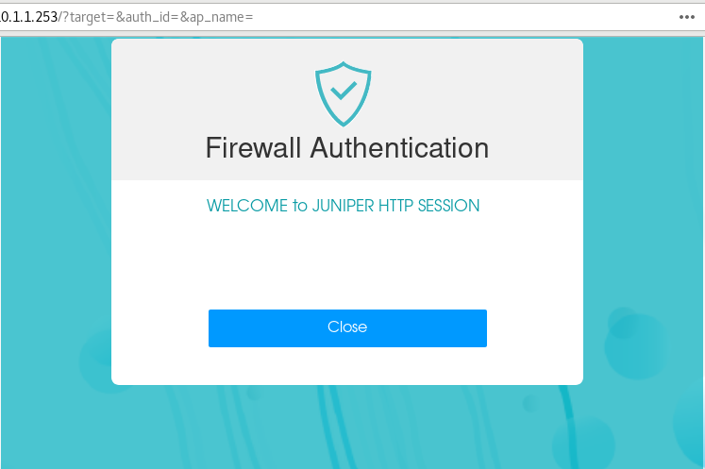Dismiss the dialog with the Close button
This screenshot has width=705, height=469.
347,327
